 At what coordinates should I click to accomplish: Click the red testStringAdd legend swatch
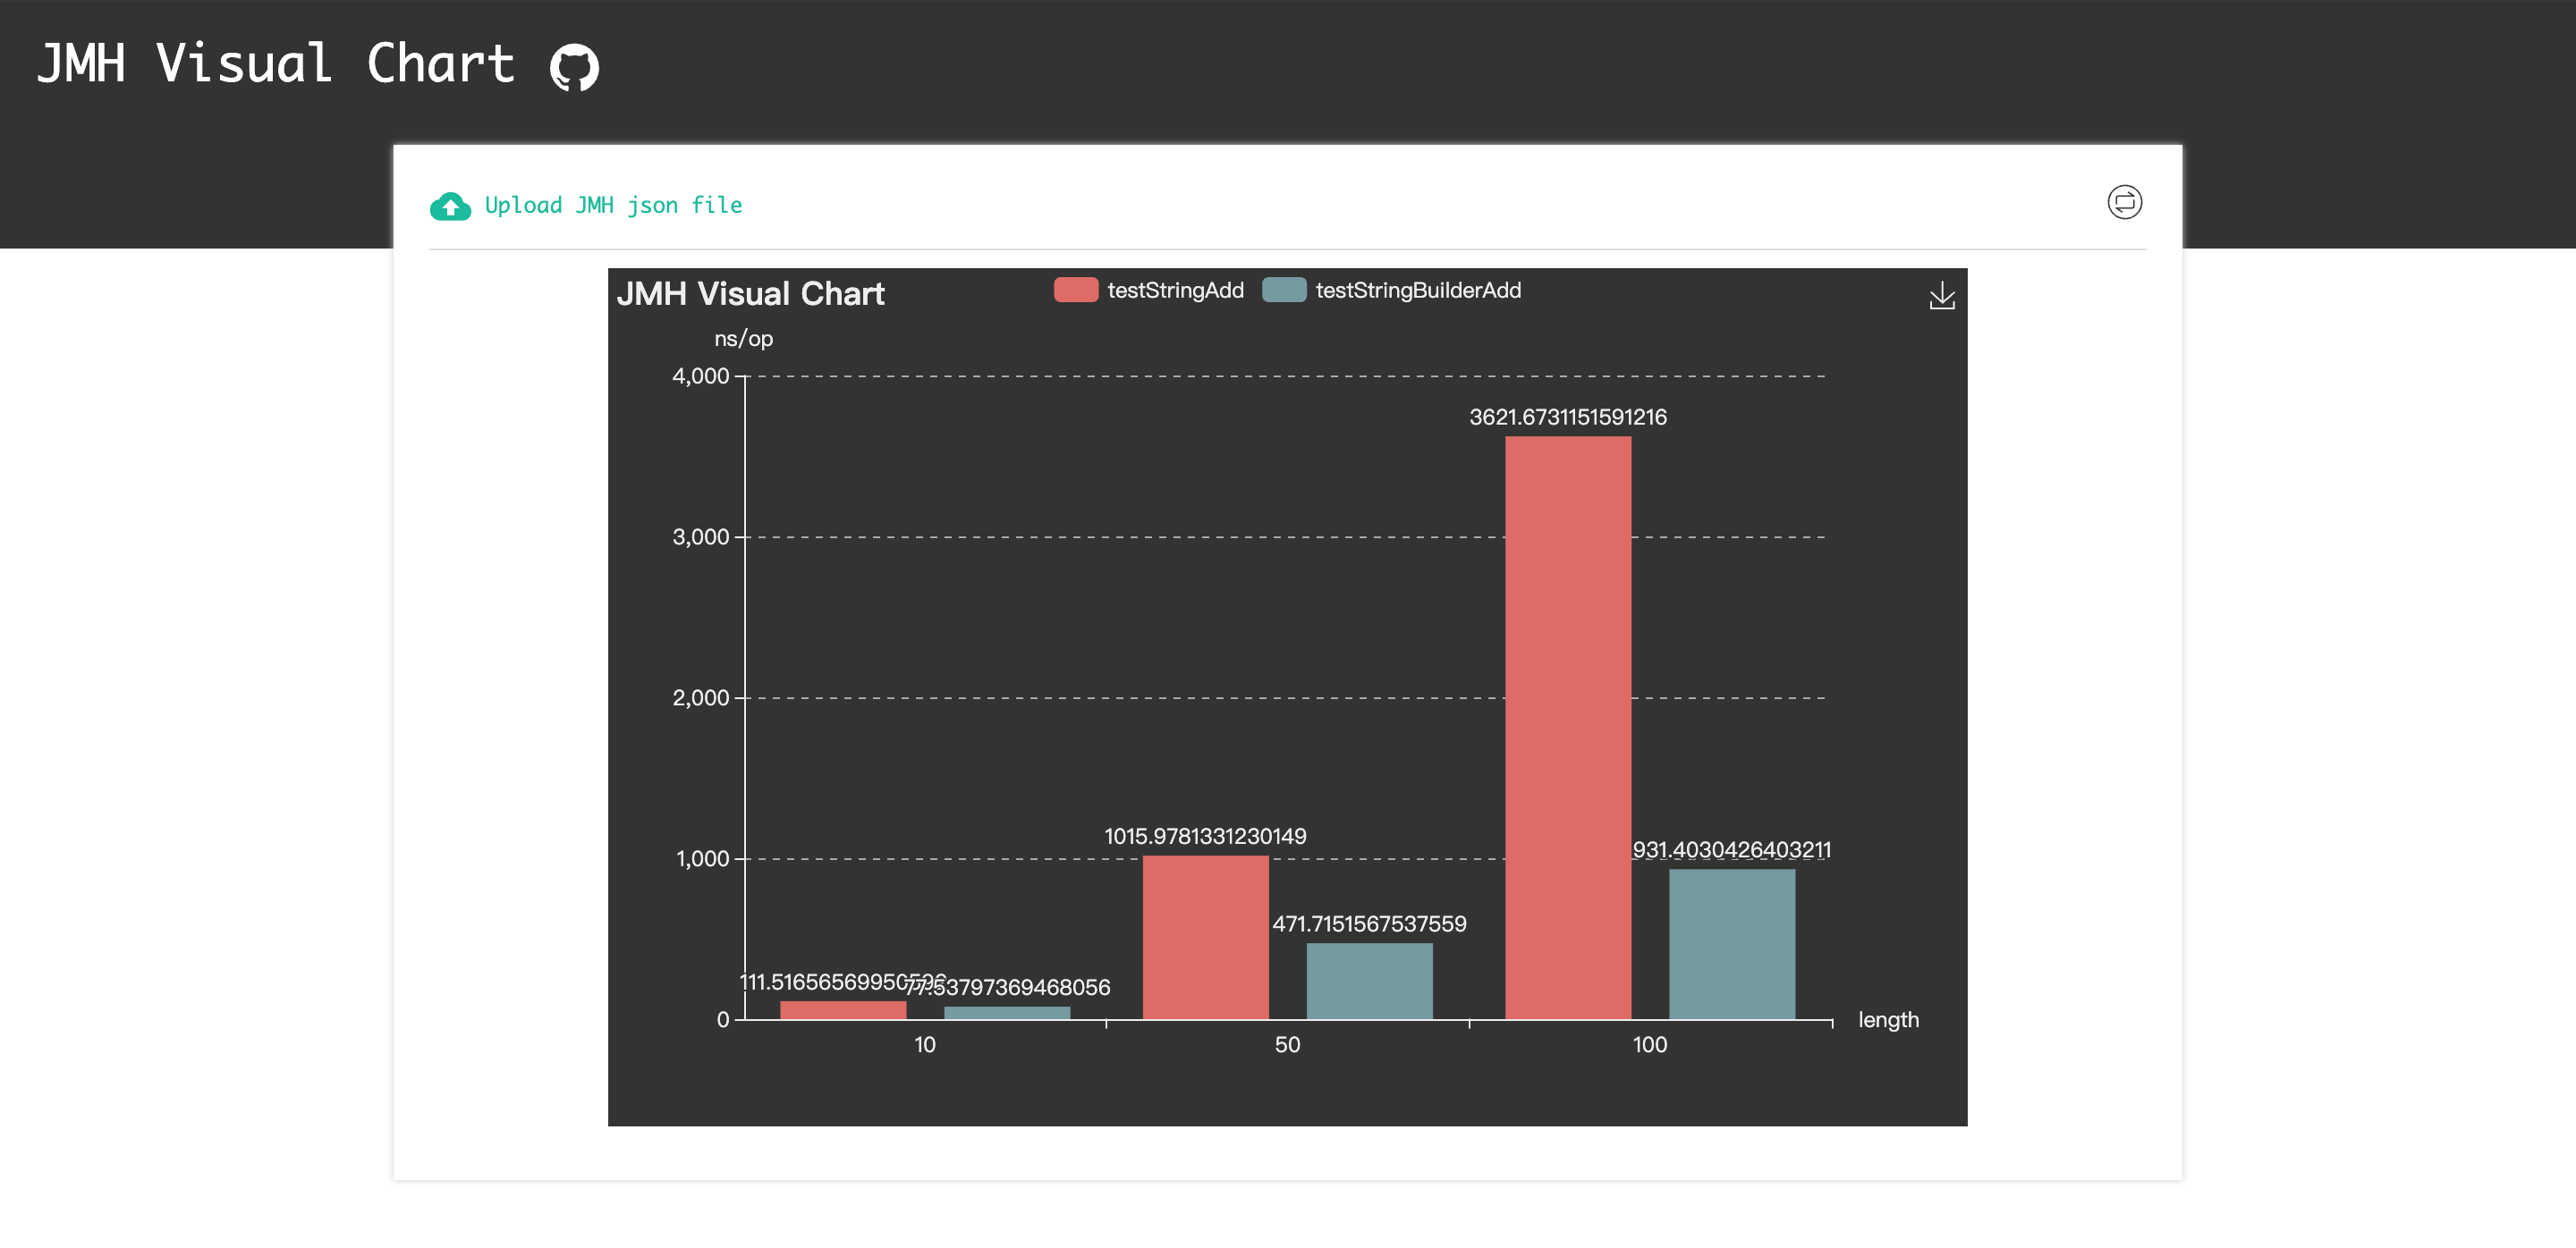coord(1075,290)
